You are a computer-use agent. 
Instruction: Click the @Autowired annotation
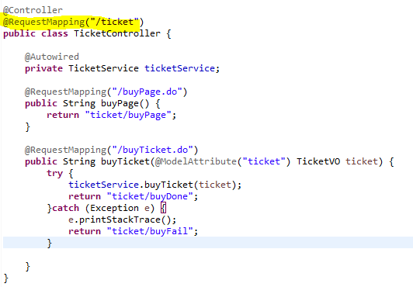[51, 57]
